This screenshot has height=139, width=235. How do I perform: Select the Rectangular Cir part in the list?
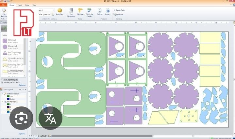coord(13,65)
